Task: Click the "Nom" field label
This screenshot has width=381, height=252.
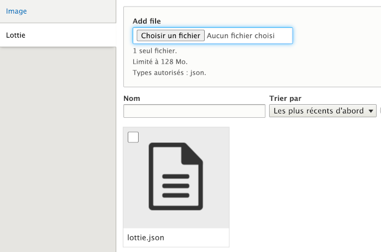Action: tap(132, 98)
